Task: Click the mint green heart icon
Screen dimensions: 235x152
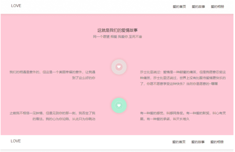Action: point(119,105)
